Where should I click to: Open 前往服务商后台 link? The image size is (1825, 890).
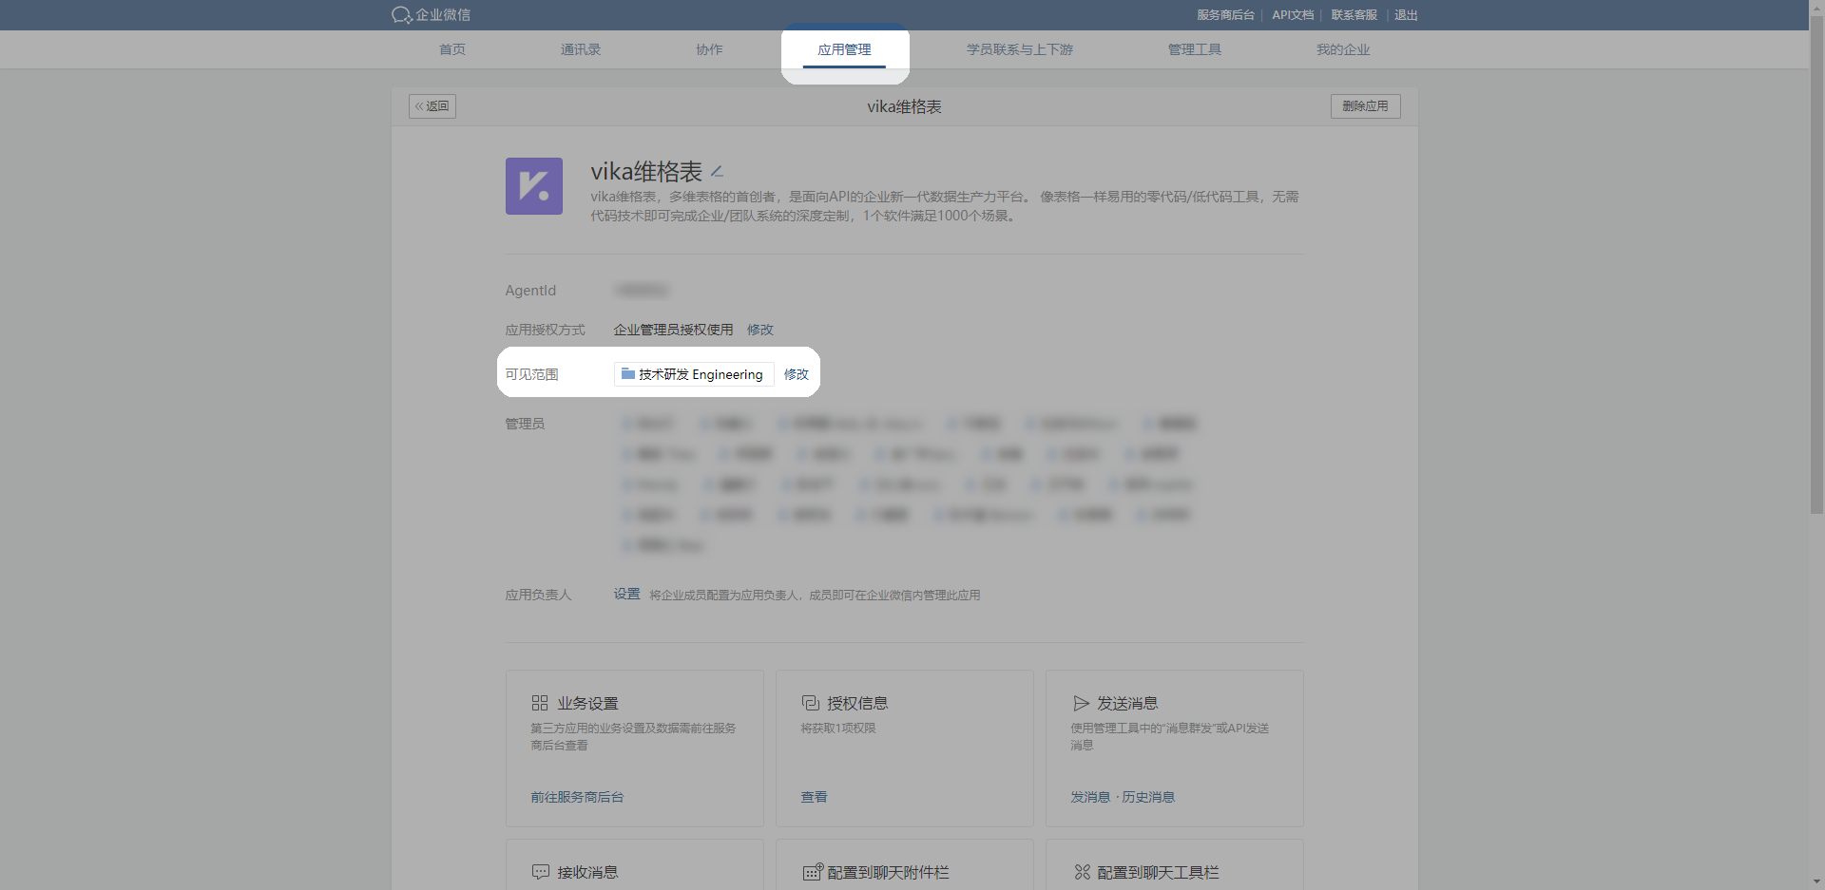point(577,797)
